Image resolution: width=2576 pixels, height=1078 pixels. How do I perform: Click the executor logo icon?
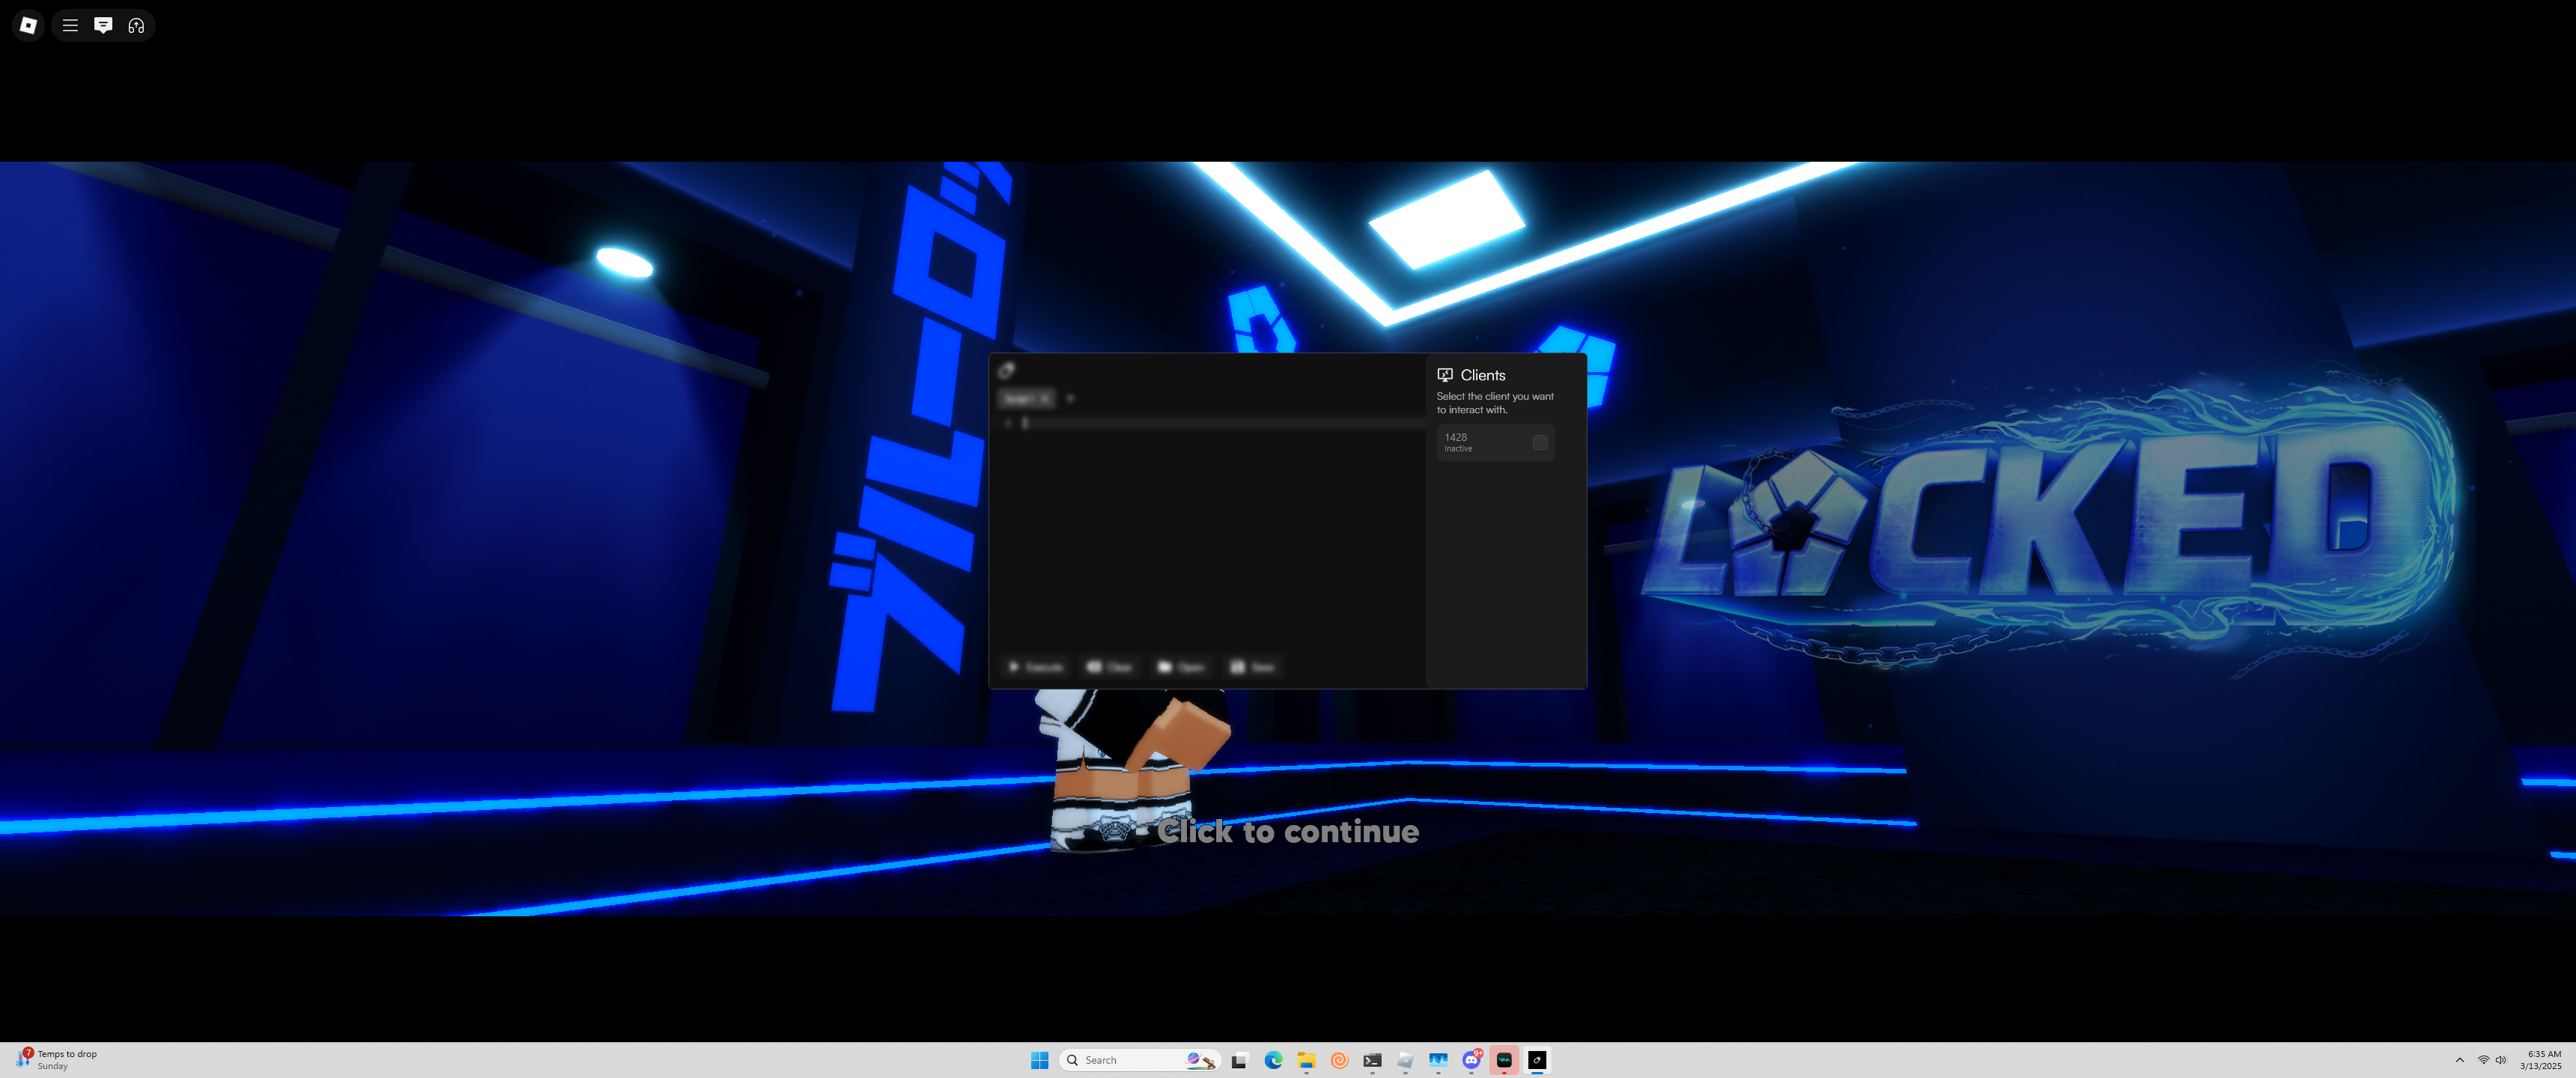(x=1007, y=371)
